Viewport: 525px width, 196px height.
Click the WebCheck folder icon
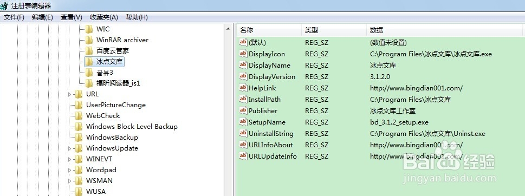coord(79,116)
